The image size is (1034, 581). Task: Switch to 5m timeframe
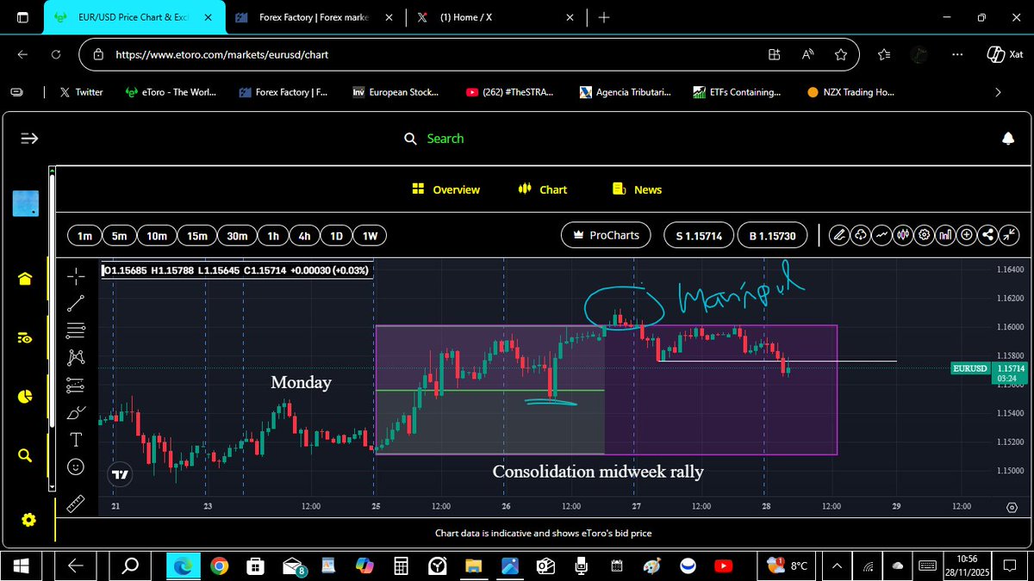click(119, 236)
